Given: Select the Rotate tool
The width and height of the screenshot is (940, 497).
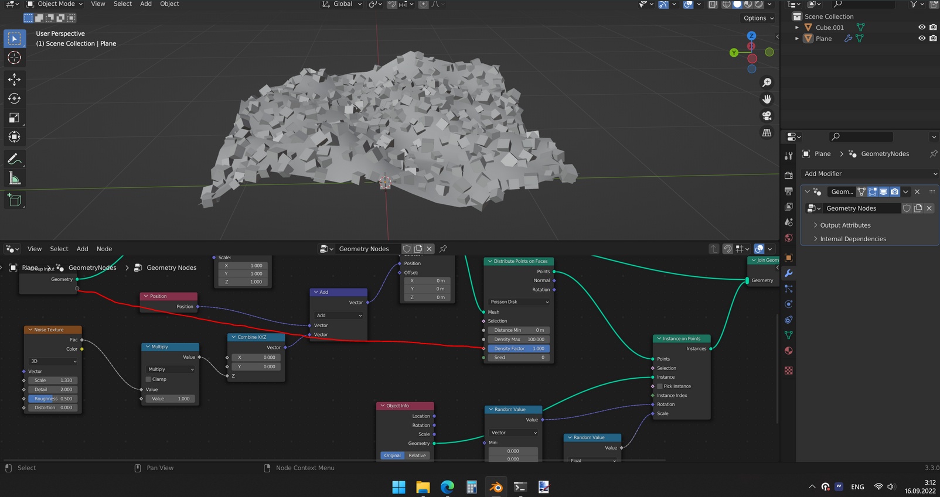Looking at the screenshot, I should 14,98.
